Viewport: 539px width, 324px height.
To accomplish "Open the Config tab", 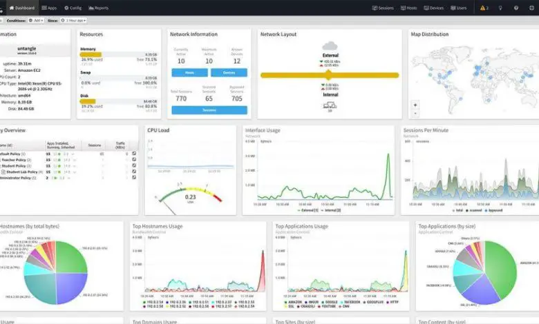I will pos(73,8).
